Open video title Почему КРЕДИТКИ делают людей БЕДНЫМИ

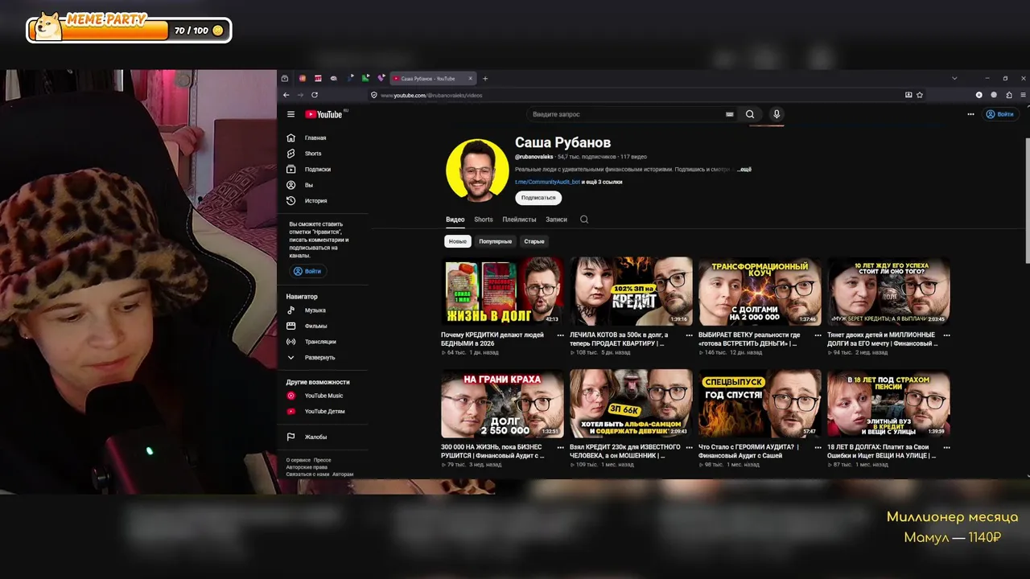pyautogui.click(x=492, y=339)
